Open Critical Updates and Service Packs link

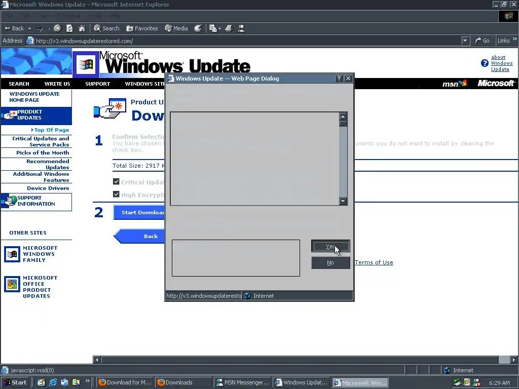tap(41, 142)
